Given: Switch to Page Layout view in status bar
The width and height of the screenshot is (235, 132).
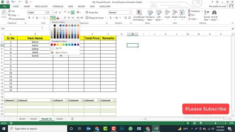Looking at the screenshot, I should tap(194, 123).
